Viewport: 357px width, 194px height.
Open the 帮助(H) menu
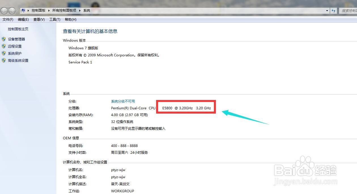pos(70,19)
